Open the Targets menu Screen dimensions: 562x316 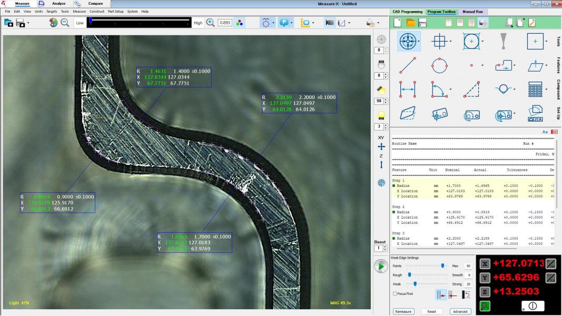[x=52, y=12]
